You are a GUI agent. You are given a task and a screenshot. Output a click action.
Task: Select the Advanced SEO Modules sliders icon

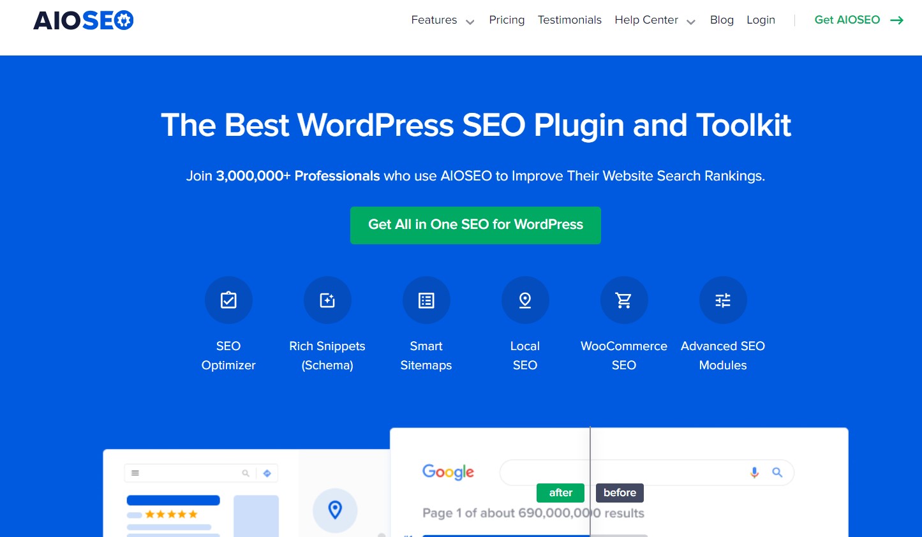click(723, 300)
